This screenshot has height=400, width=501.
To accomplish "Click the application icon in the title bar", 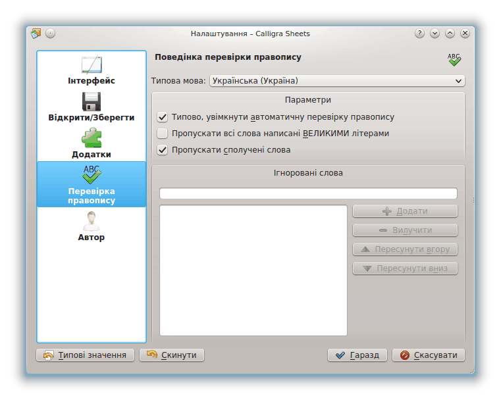I will [36, 34].
